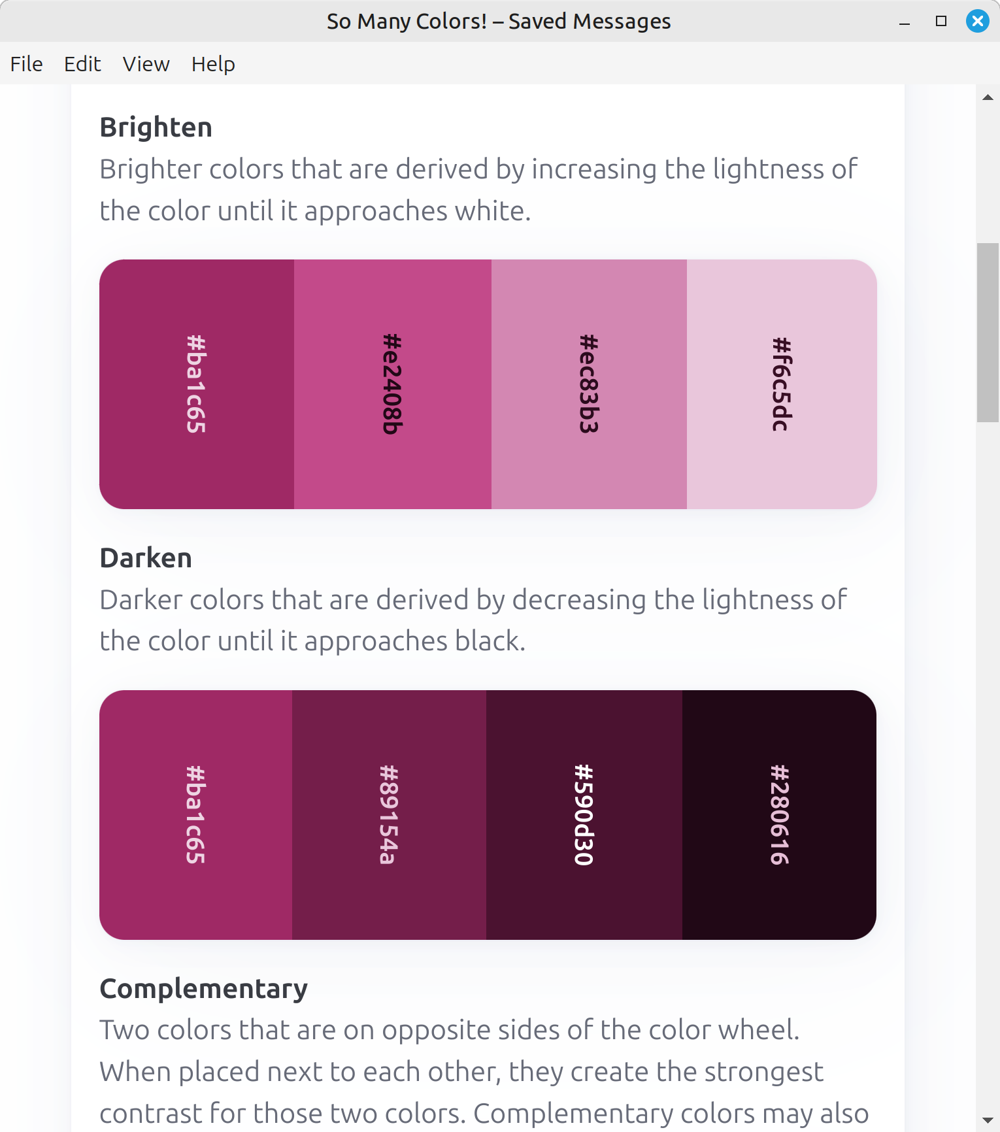Click the Complementary section heading
1000x1132 pixels.
tap(203, 989)
